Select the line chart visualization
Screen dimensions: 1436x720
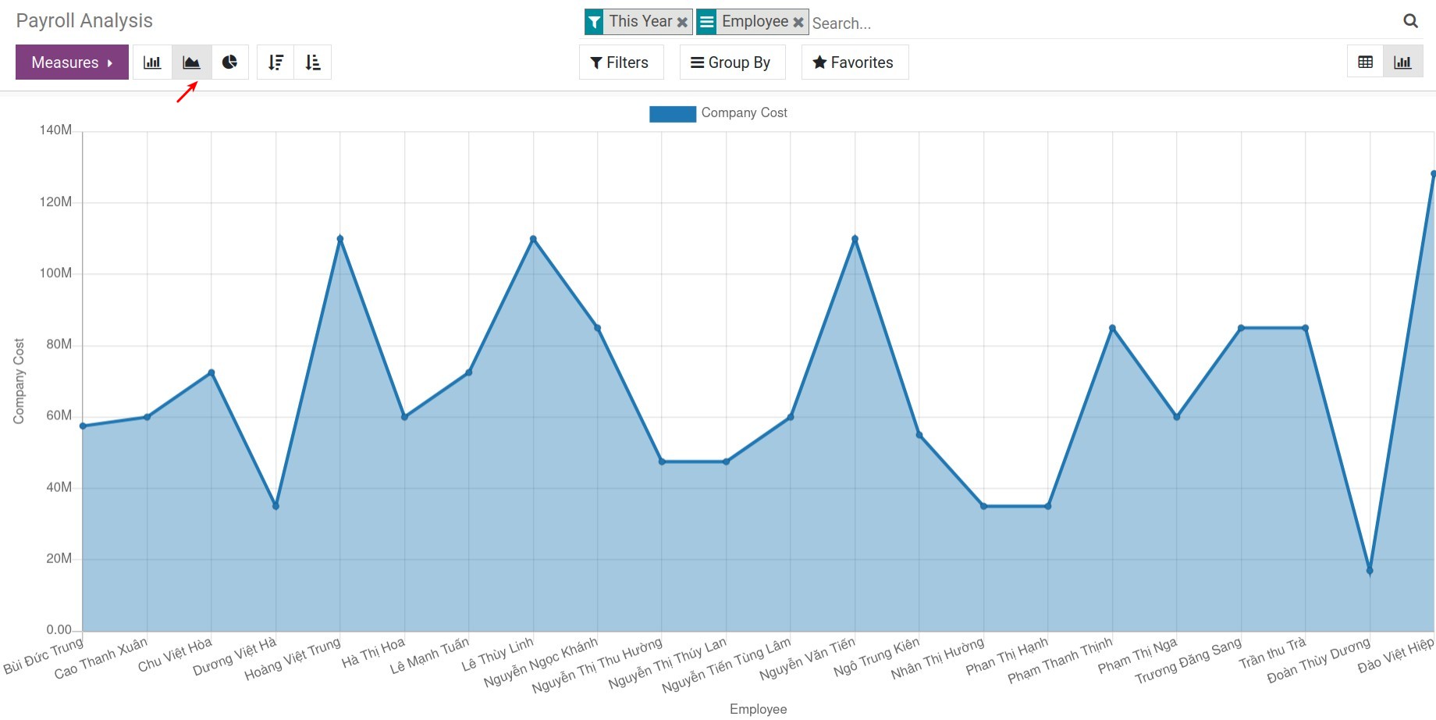pos(191,62)
